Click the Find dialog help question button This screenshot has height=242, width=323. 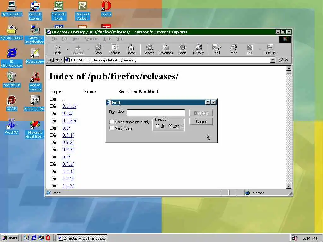tap(208, 102)
